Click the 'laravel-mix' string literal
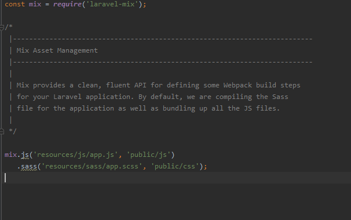The image size is (351, 220). [112, 4]
